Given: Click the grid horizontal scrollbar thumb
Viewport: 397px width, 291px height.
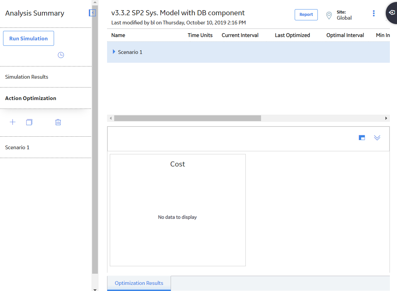Looking at the screenshot, I should (188, 118).
